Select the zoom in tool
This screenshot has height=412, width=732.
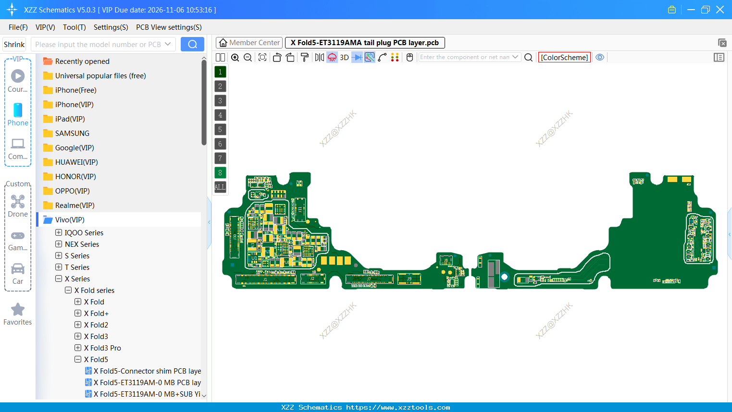(x=235, y=57)
